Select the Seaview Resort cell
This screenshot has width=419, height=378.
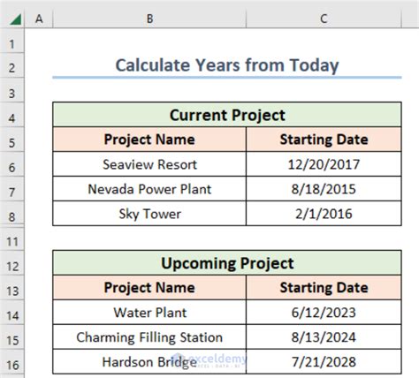(149, 164)
